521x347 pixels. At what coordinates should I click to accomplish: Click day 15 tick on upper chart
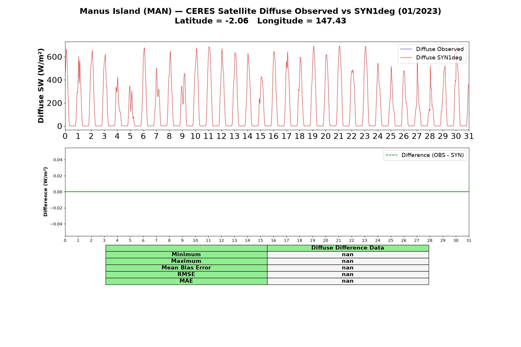point(260,136)
